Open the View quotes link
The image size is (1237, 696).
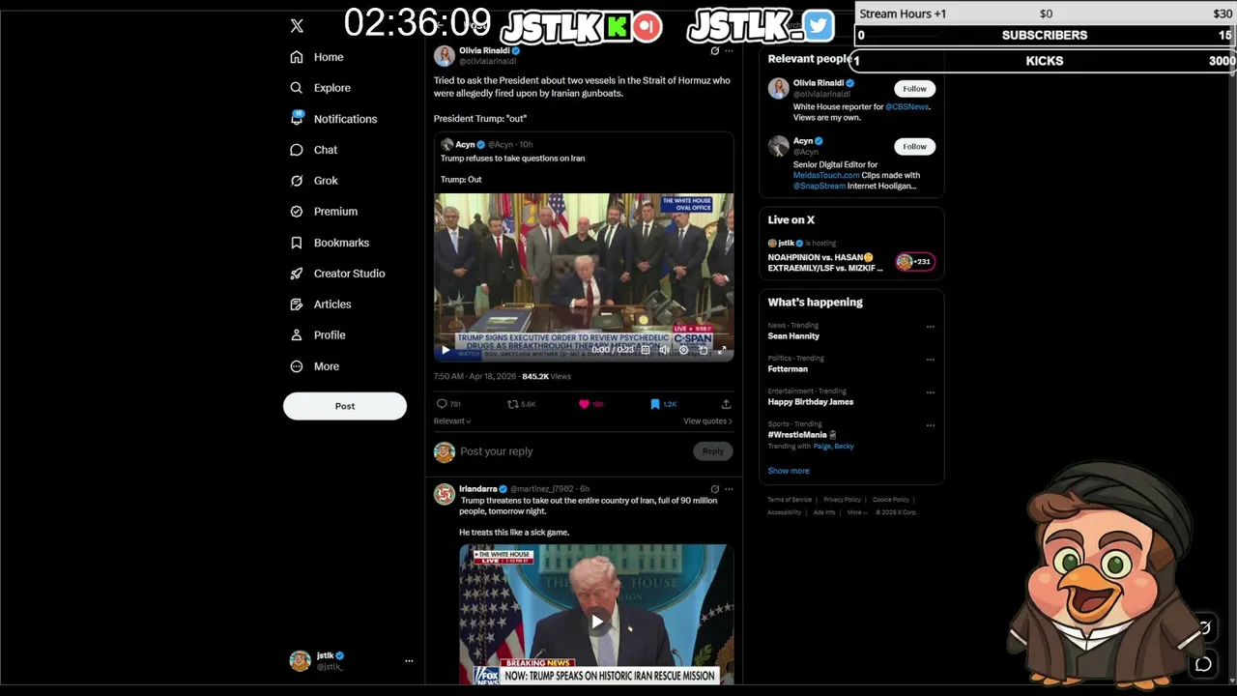coord(707,421)
